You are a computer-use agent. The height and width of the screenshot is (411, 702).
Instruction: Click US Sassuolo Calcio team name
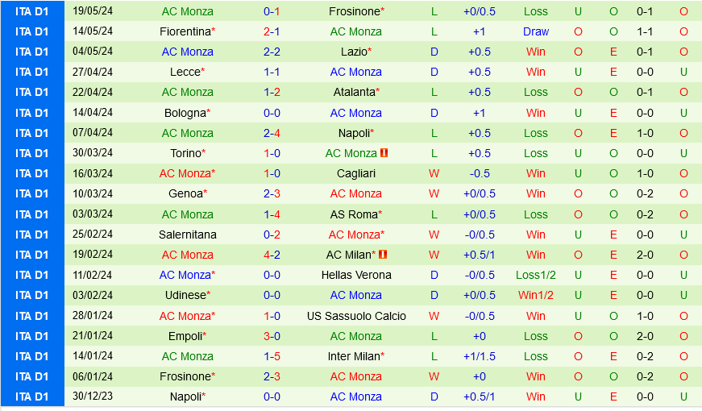[x=355, y=316]
